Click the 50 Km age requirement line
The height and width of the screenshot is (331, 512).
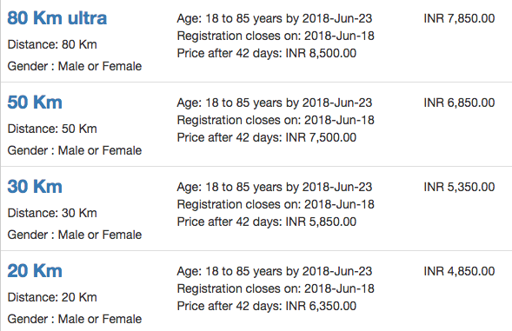tap(275, 103)
